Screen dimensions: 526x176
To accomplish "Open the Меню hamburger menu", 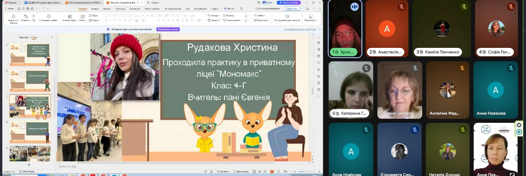I will click(x=9, y=8).
